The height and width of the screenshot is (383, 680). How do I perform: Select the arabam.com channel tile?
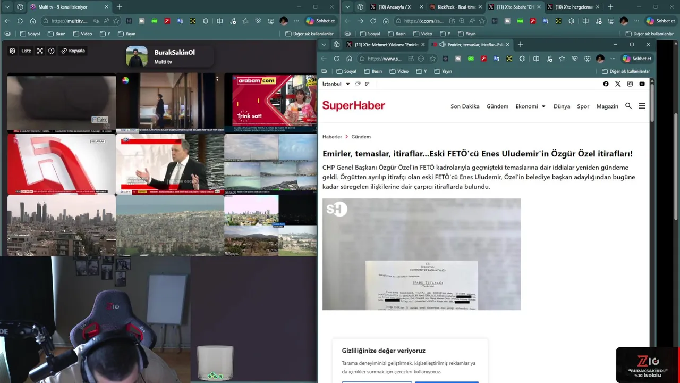point(270,103)
